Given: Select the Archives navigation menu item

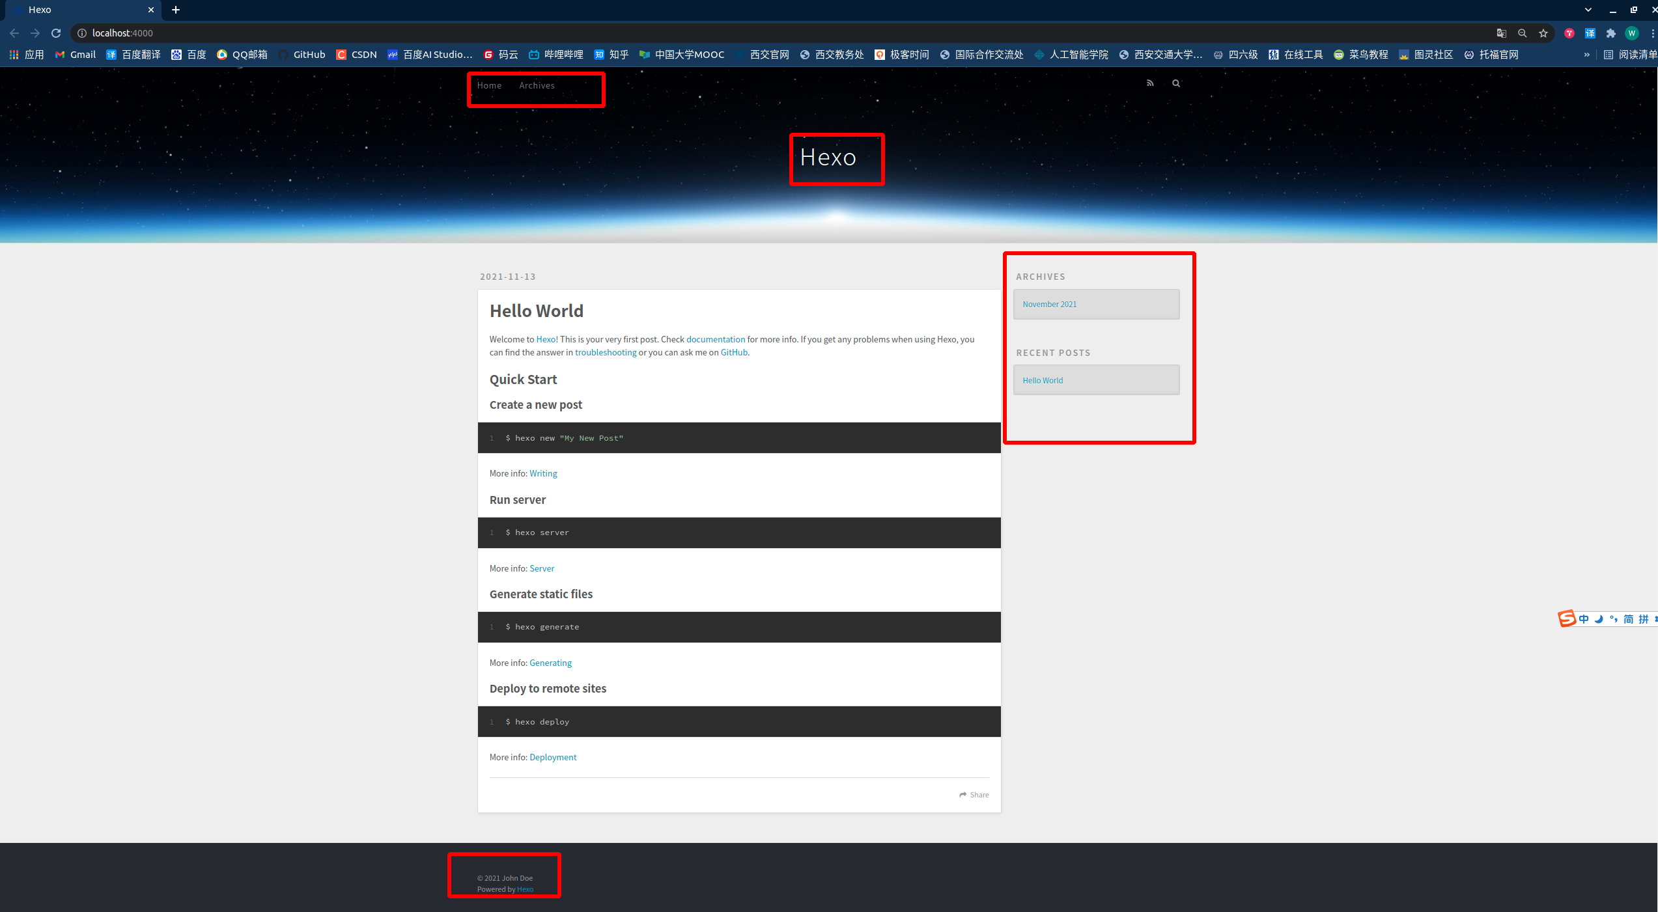Looking at the screenshot, I should click(537, 85).
